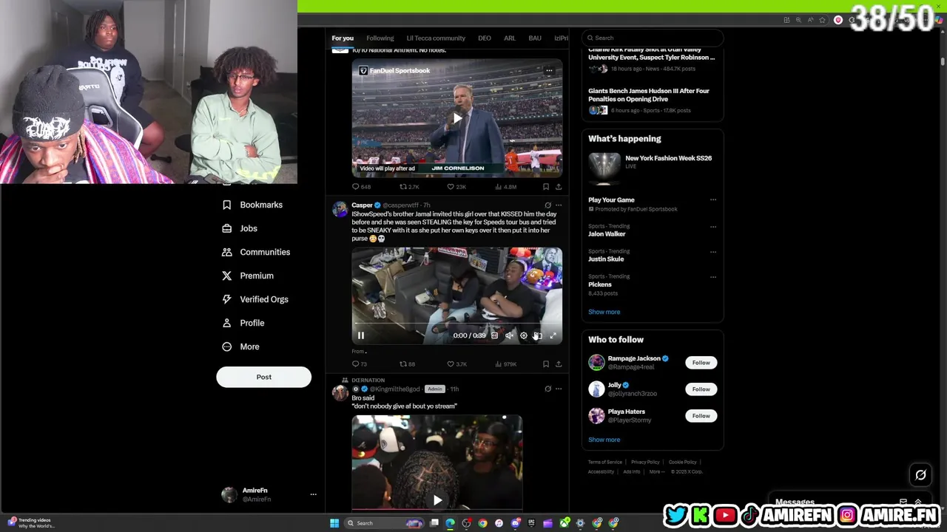
Task: Unmute the Casper video
Action: (509, 335)
